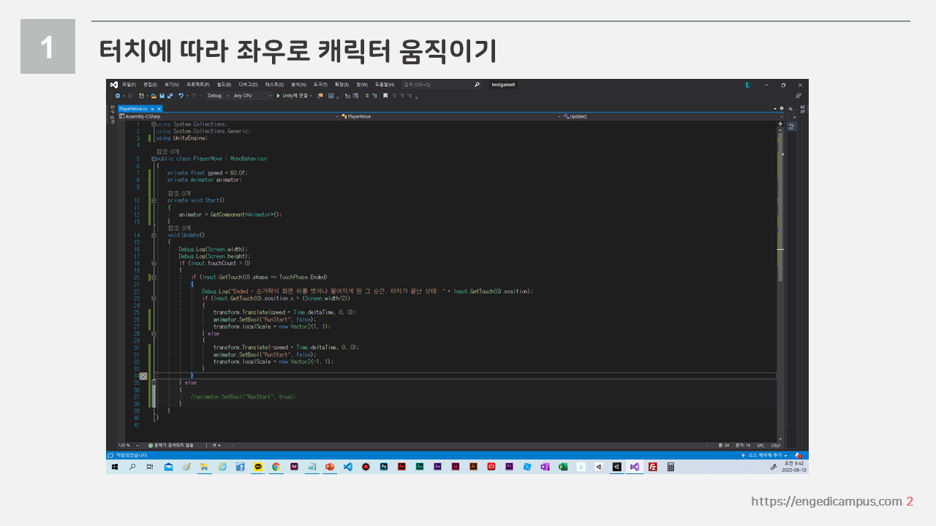This screenshot has height=526, width=936.
Task: Open FileZilla from the taskbar
Action: (653, 467)
